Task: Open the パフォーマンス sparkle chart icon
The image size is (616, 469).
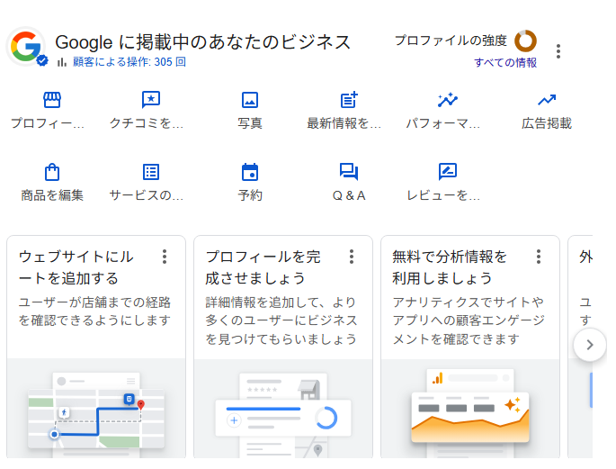Action: (448, 101)
